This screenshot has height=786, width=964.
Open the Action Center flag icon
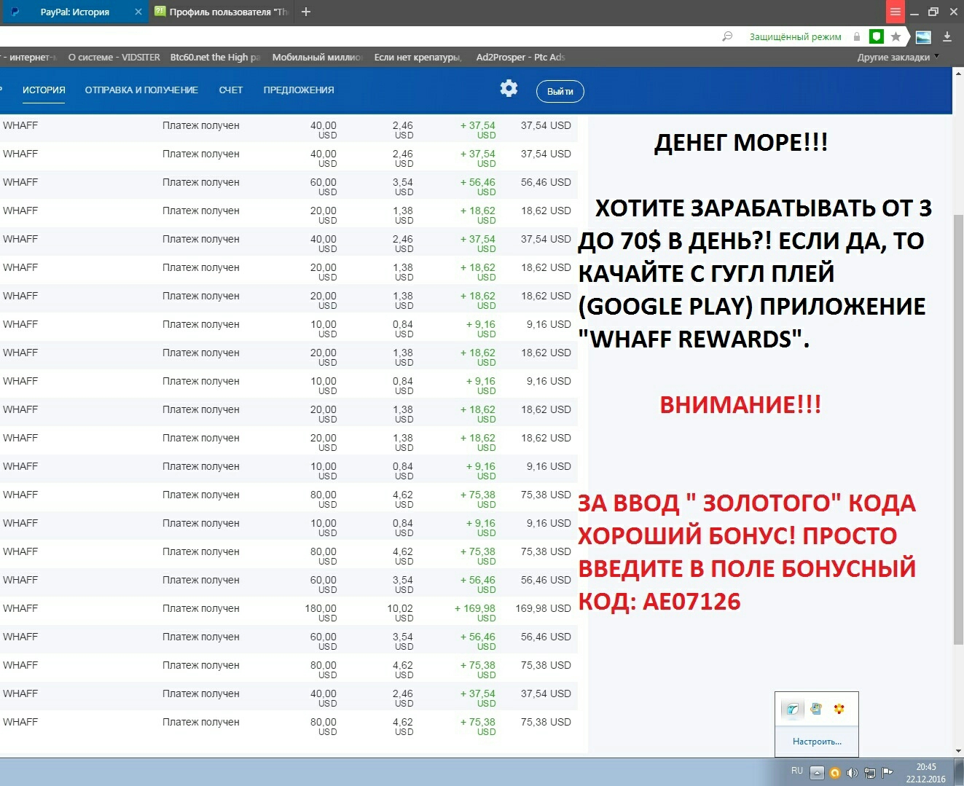pyautogui.click(x=887, y=773)
